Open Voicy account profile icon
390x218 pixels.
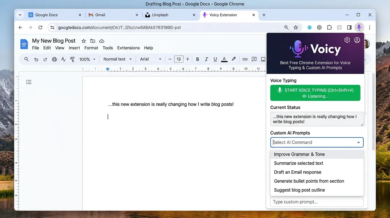point(357,40)
